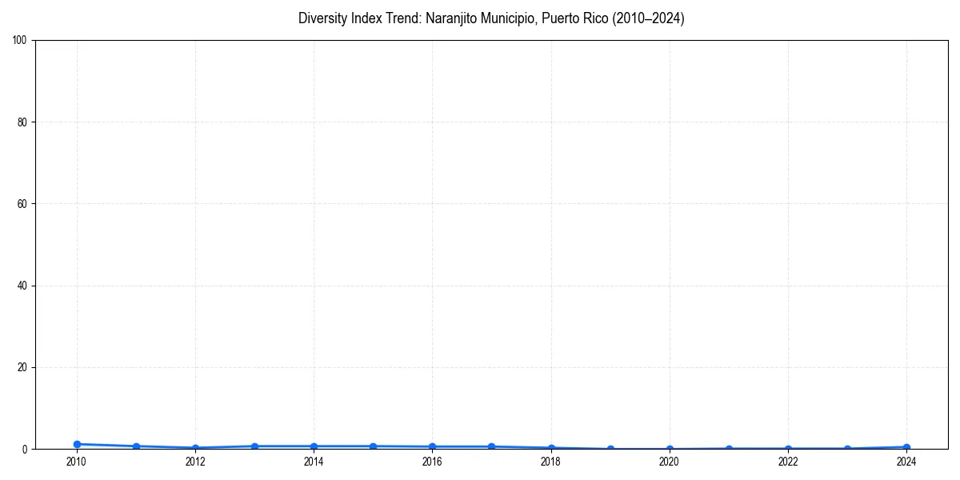Click the 2011 data point marker
The width and height of the screenshot is (960, 480).
tap(135, 445)
